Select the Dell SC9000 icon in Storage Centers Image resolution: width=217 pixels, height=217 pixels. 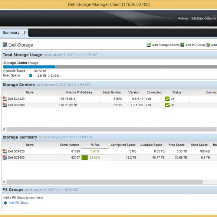(x=5, y=105)
